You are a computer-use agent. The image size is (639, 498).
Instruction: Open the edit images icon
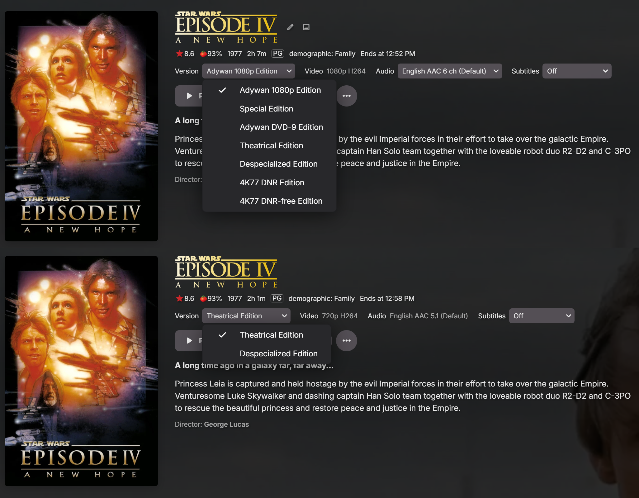click(x=306, y=27)
